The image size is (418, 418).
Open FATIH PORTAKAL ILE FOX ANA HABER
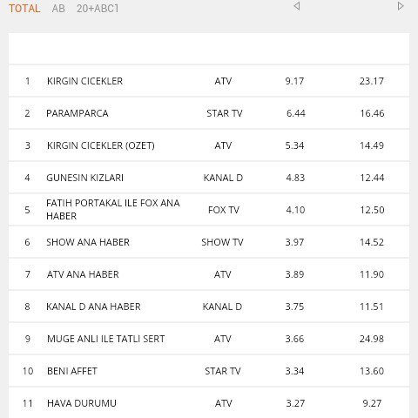coord(209,210)
